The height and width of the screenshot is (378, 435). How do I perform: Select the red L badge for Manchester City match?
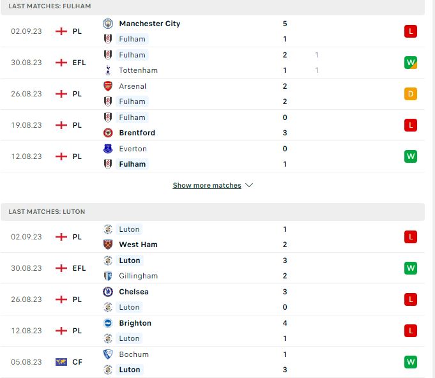(411, 31)
